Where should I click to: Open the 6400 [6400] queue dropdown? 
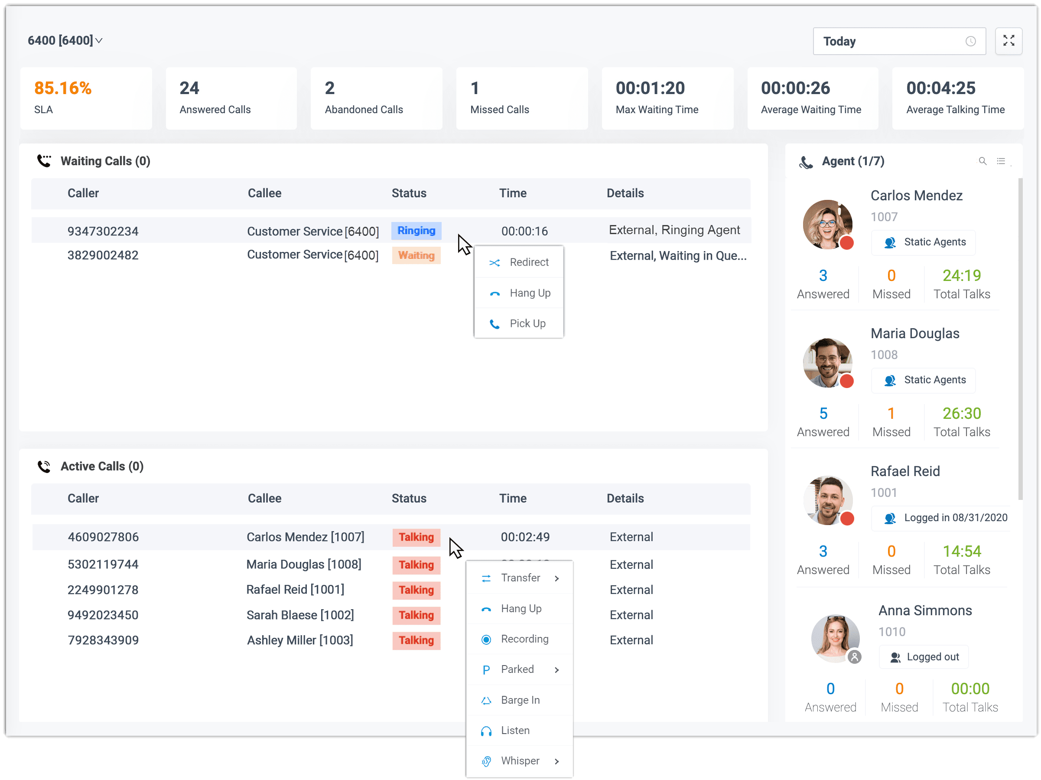pyautogui.click(x=65, y=40)
